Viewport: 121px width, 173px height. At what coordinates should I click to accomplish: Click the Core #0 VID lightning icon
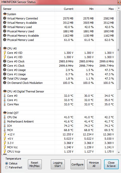(5, 53)
